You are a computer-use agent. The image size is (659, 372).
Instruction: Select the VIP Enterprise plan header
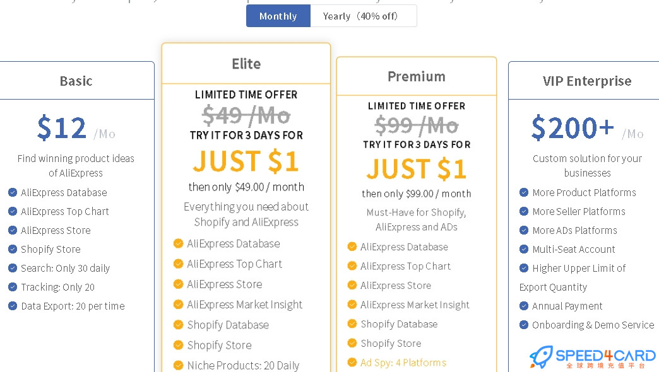tap(586, 81)
